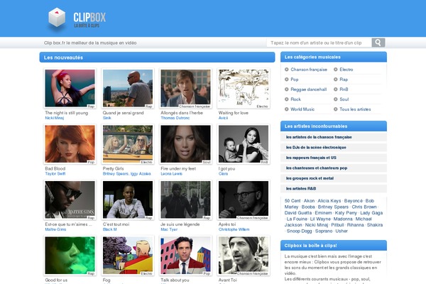Open Allongés dans l'herbe thumbnail

[185, 88]
